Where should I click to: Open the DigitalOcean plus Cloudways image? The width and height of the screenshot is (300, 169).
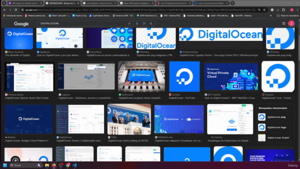(179, 119)
